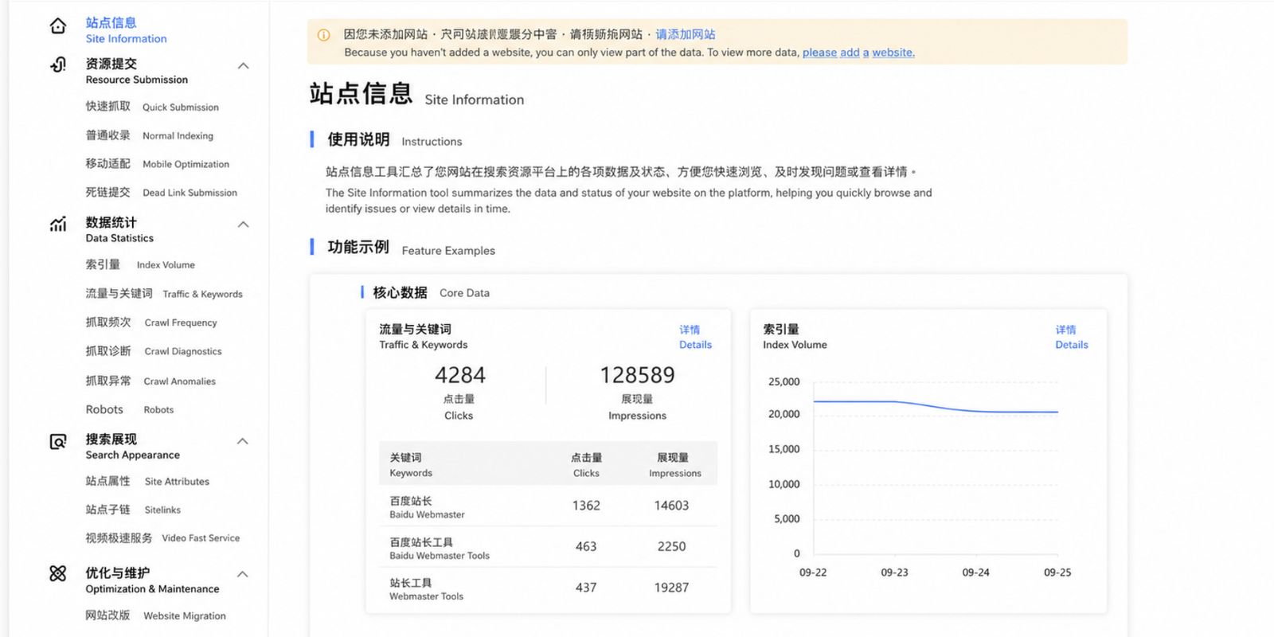Click the 2250 impressions cell

click(x=671, y=547)
